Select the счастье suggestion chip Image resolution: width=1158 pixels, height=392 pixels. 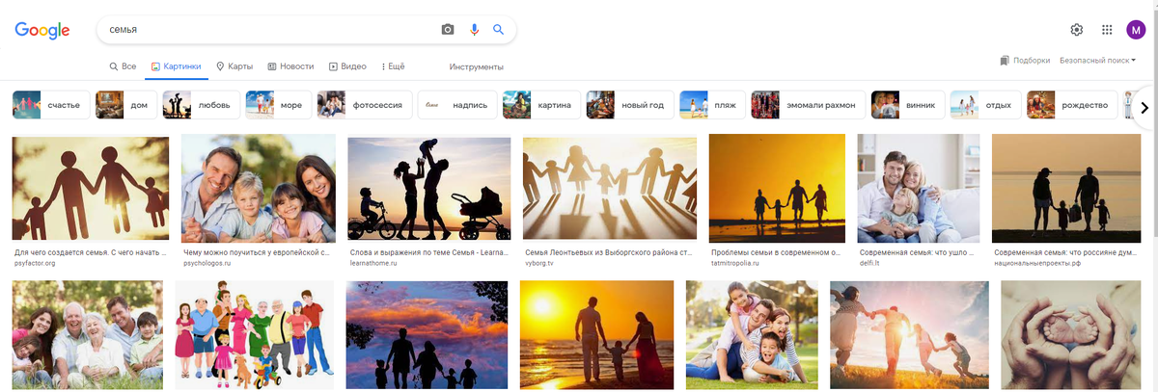click(51, 104)
